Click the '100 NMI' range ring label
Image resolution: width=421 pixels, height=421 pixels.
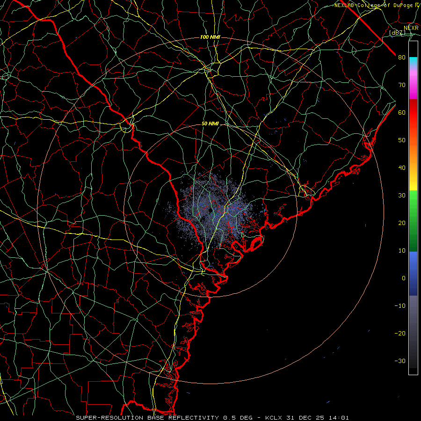click(210, 37)
